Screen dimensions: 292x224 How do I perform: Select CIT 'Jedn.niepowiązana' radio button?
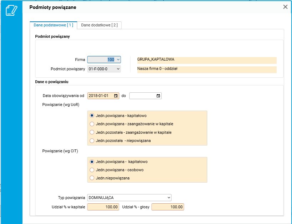coord(92,178)
